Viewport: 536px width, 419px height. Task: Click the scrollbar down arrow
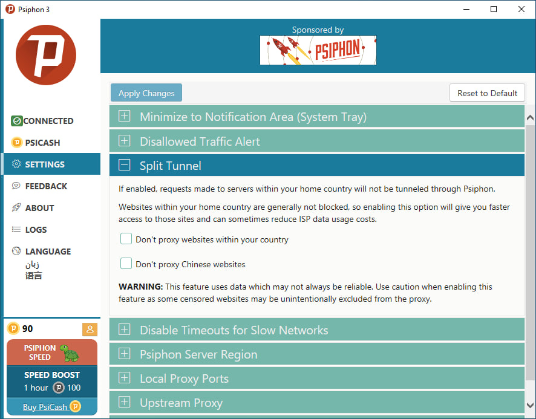[x=530, y=405]
